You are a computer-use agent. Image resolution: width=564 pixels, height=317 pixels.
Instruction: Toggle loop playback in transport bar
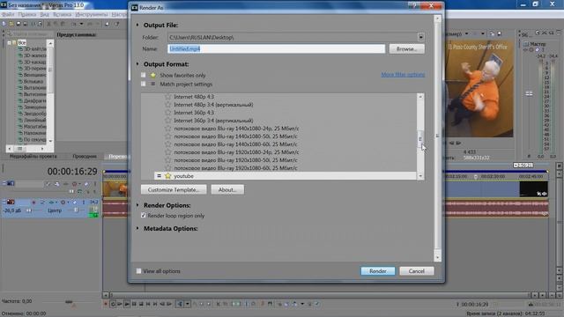113,304
